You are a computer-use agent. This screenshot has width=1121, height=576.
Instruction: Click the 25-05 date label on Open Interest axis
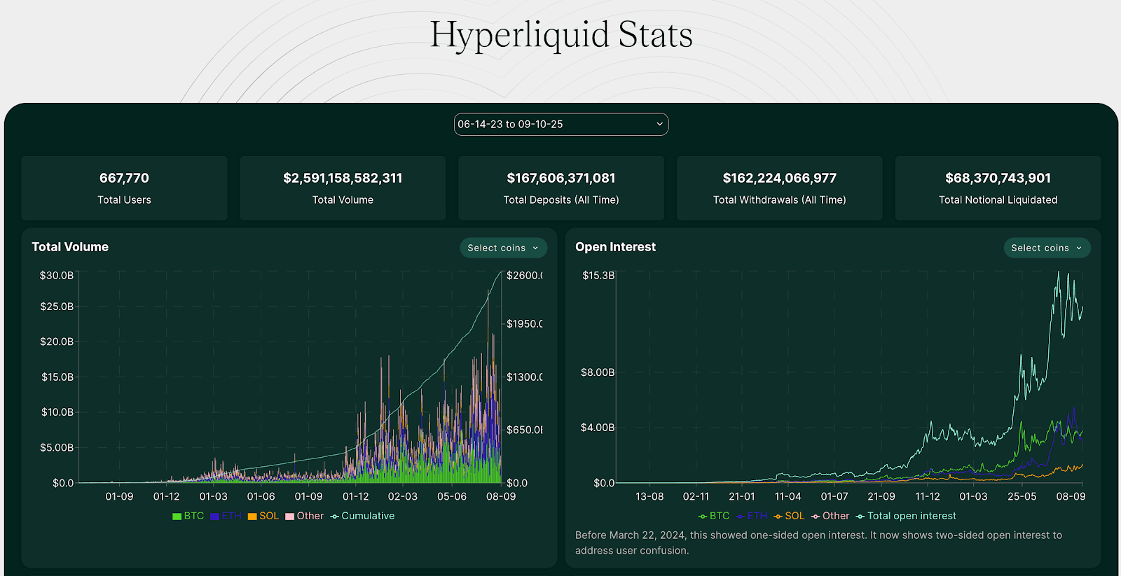[1022, 496]
